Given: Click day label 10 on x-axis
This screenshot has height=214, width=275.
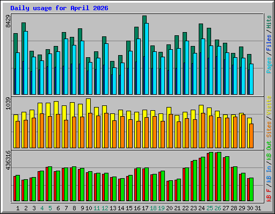Looking at the screenshot, I should (x=89, y=208).
